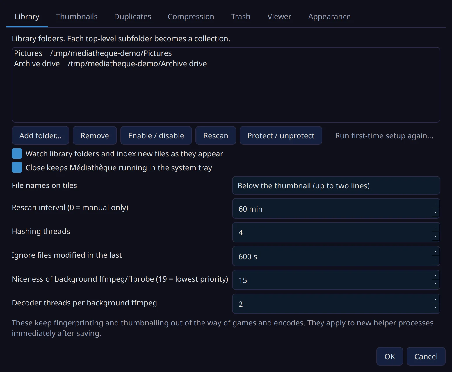Viewport: 452px width, 372px height.
Task: Open the Trash settings tab
Action: pyautogui.click(x=241, y=17)
